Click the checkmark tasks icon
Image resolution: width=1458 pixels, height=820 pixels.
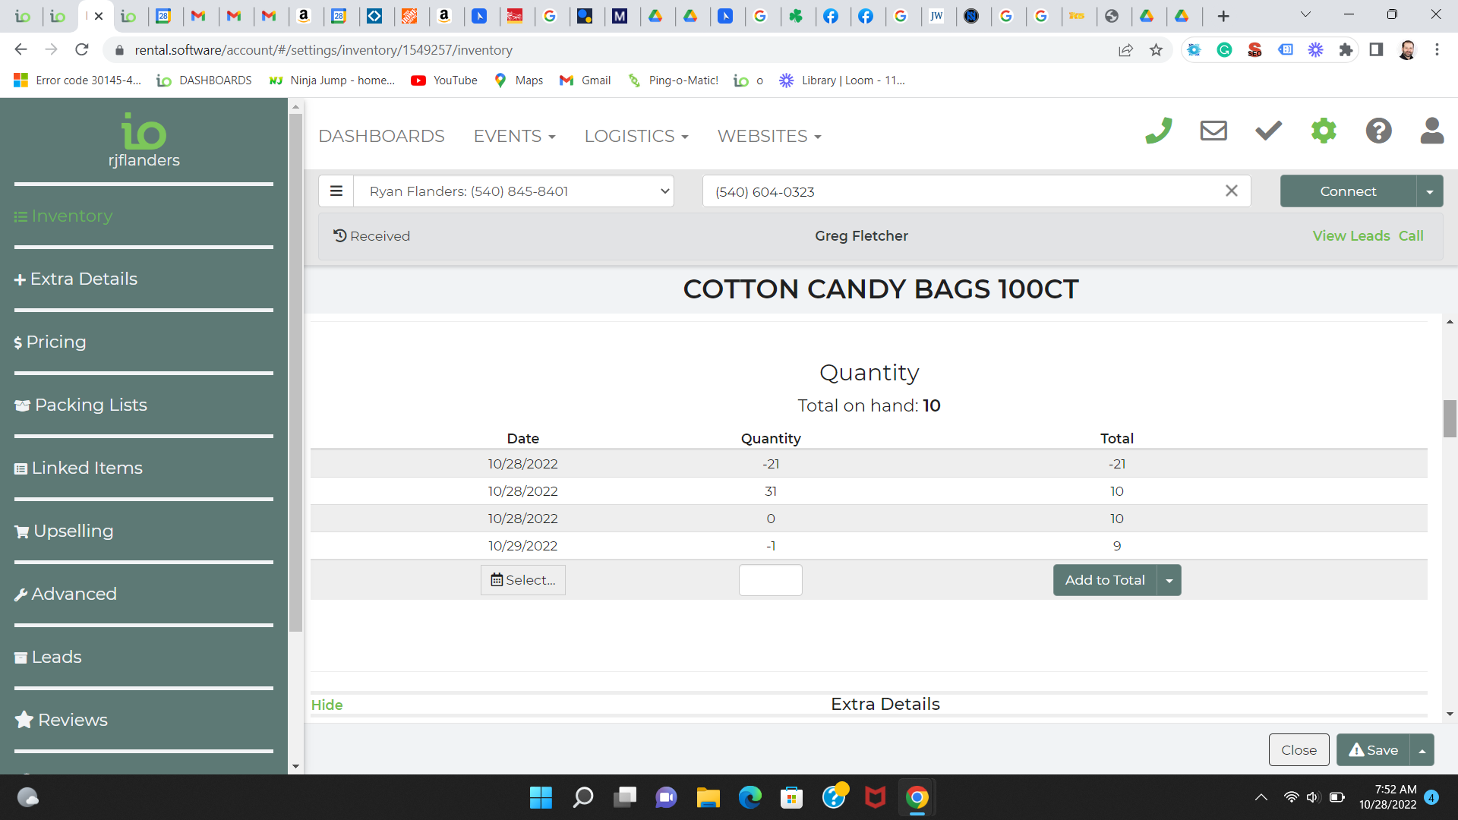[x=1268, y=131]
